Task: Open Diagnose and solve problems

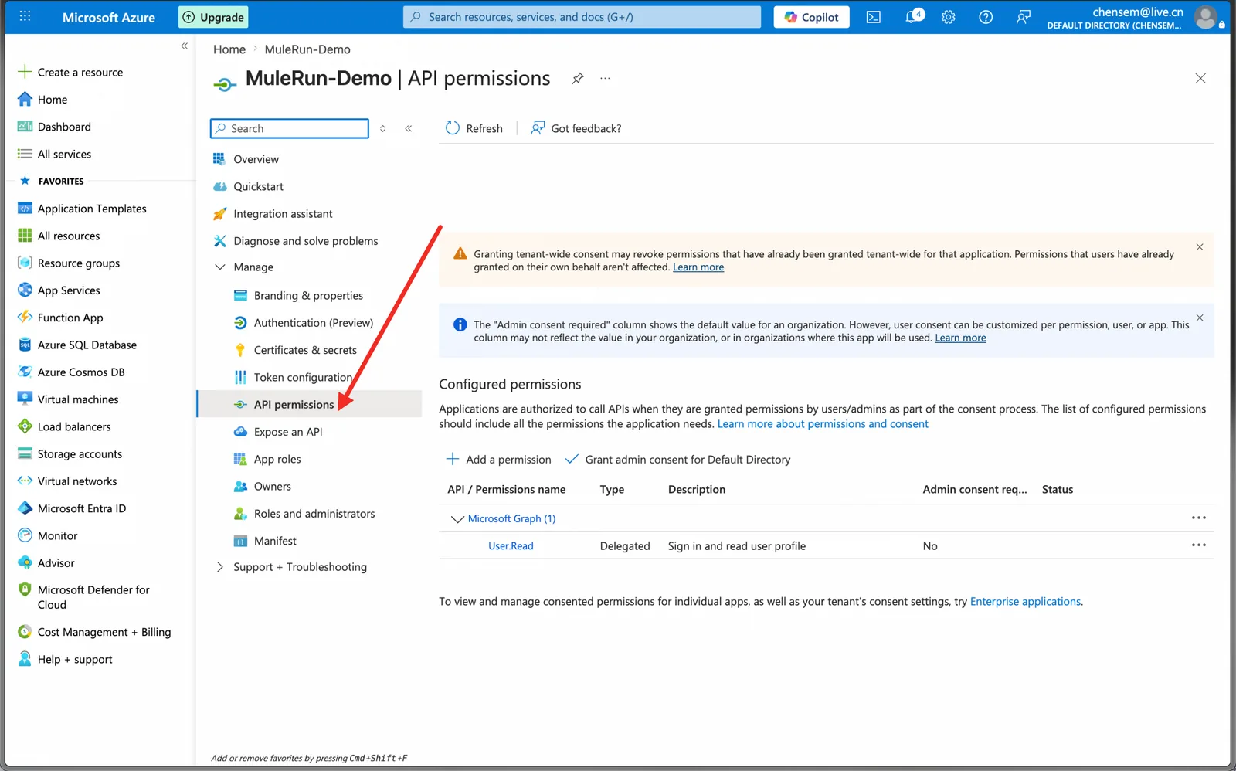Action: (295, 241)
